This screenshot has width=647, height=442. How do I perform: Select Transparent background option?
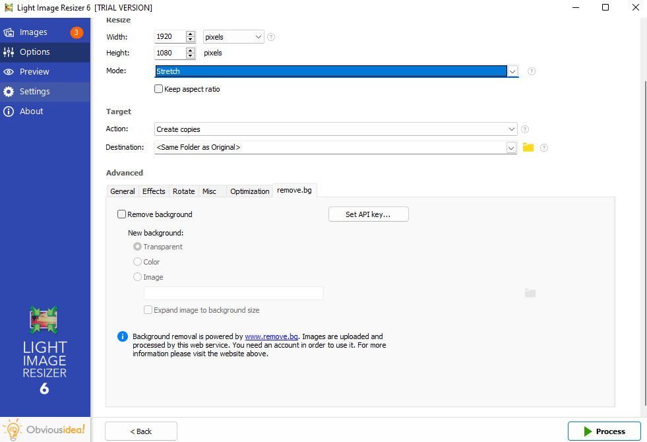(137, 246)
